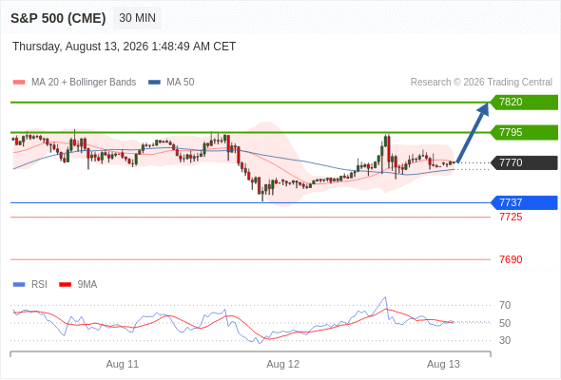Click the blue MA 50 legend swatch

pos(154,83)
